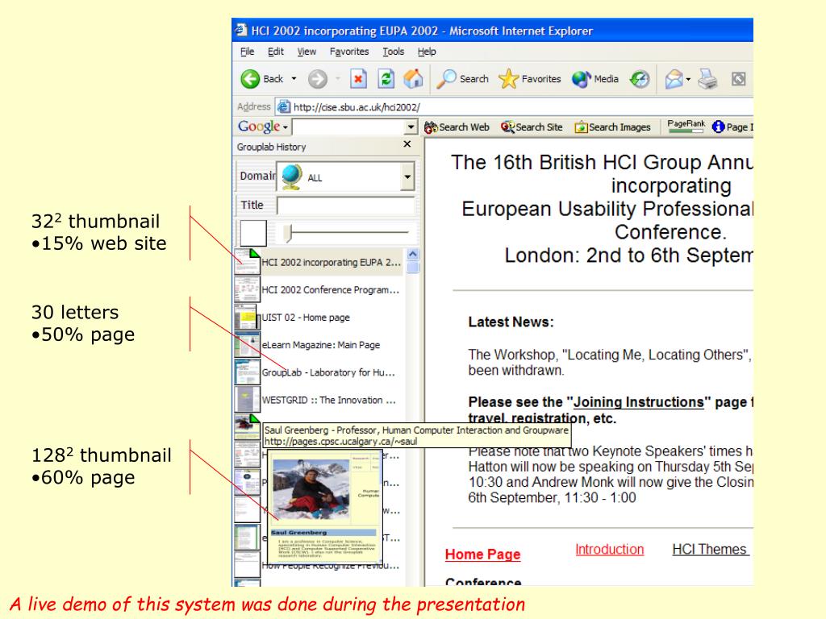Follow the Joining Instructions link
Viewport: 826px width, 619px height.
click(639, 402)
